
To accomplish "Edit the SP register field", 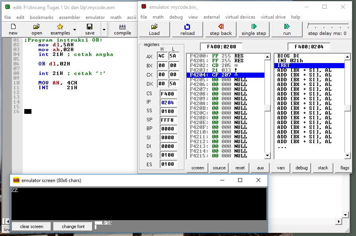I will coord(168,120).
